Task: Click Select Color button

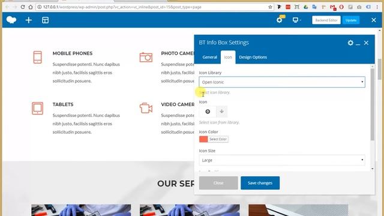Action: 218,139
